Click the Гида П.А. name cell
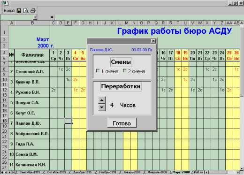The width and height of the screenshot is (244, 175). 32,144
